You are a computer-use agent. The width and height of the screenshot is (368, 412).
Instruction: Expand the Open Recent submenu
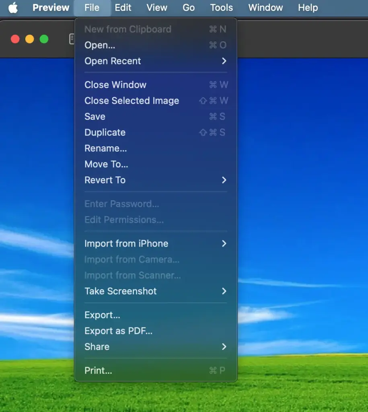pos(156,61)
